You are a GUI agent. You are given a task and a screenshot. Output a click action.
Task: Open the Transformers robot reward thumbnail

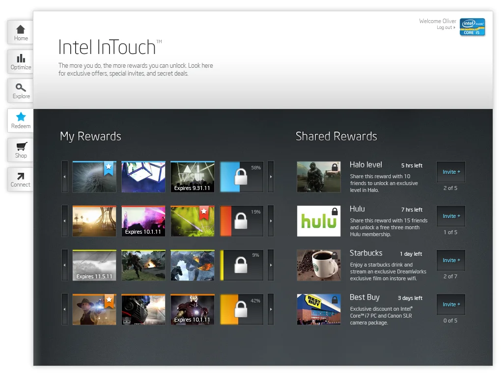click(x=143, y=309)
